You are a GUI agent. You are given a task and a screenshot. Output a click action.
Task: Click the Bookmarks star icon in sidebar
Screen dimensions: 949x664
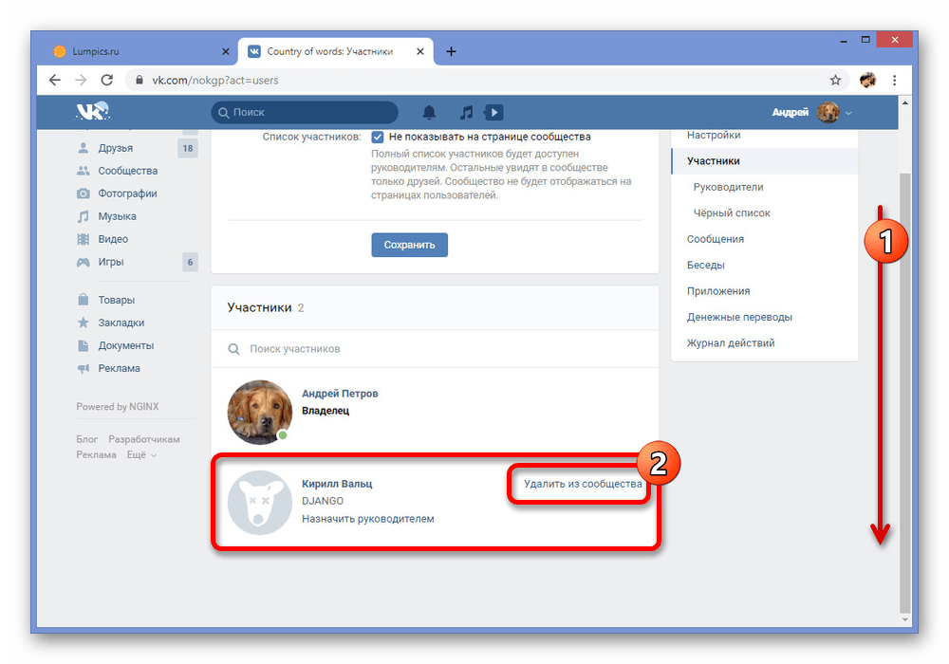[x=84, y=323]
